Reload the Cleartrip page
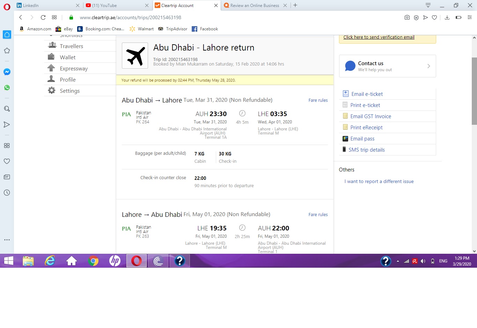 [x=43, y=17]
